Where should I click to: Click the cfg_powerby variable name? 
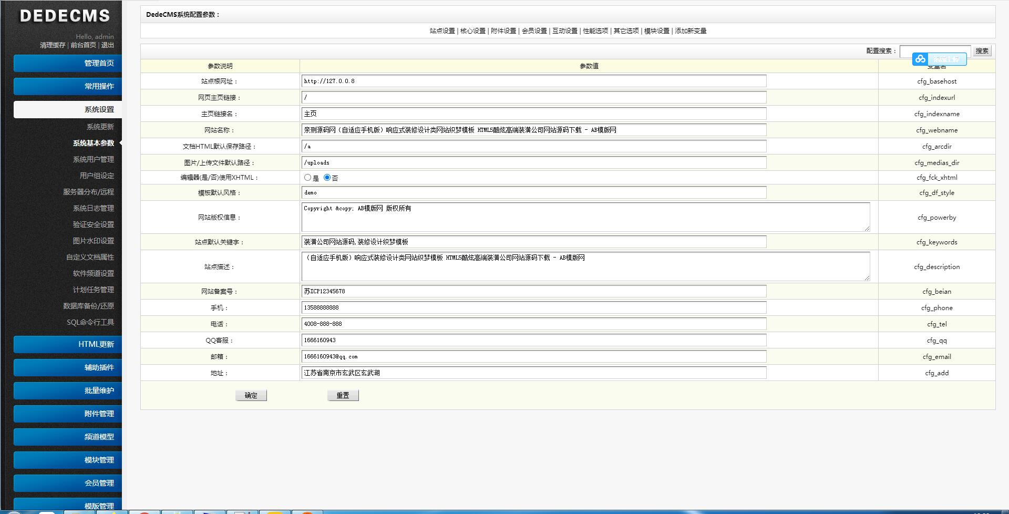pyautogui.click(x=937, y=218)
